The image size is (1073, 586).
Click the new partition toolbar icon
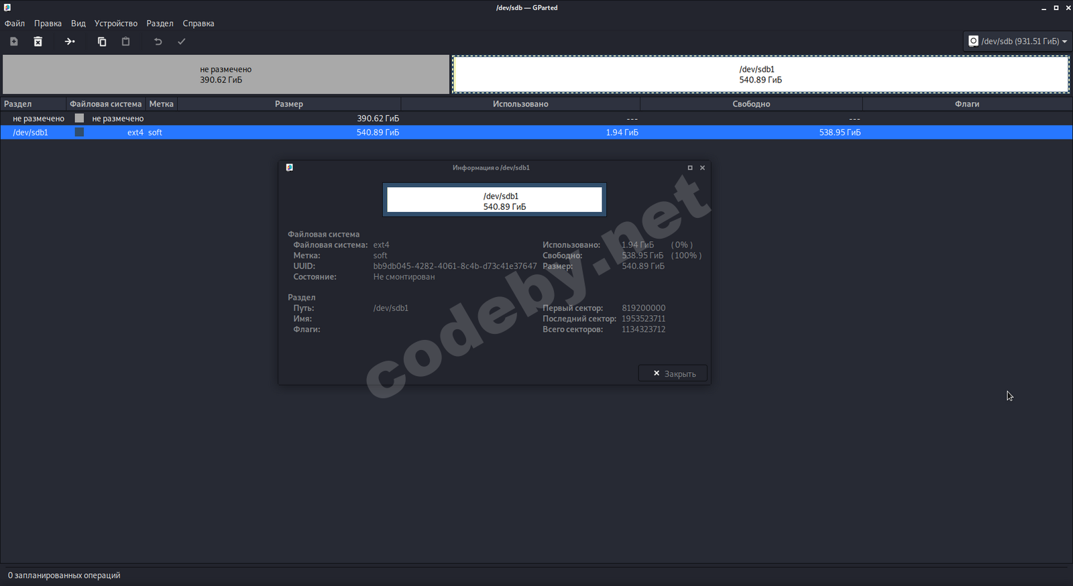coord(13,42)
